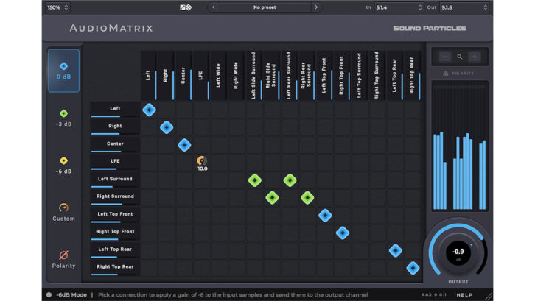Click the LFE custom -10.0 connection
Viewport: 535px width, 301px height.
tap(202, 163)
